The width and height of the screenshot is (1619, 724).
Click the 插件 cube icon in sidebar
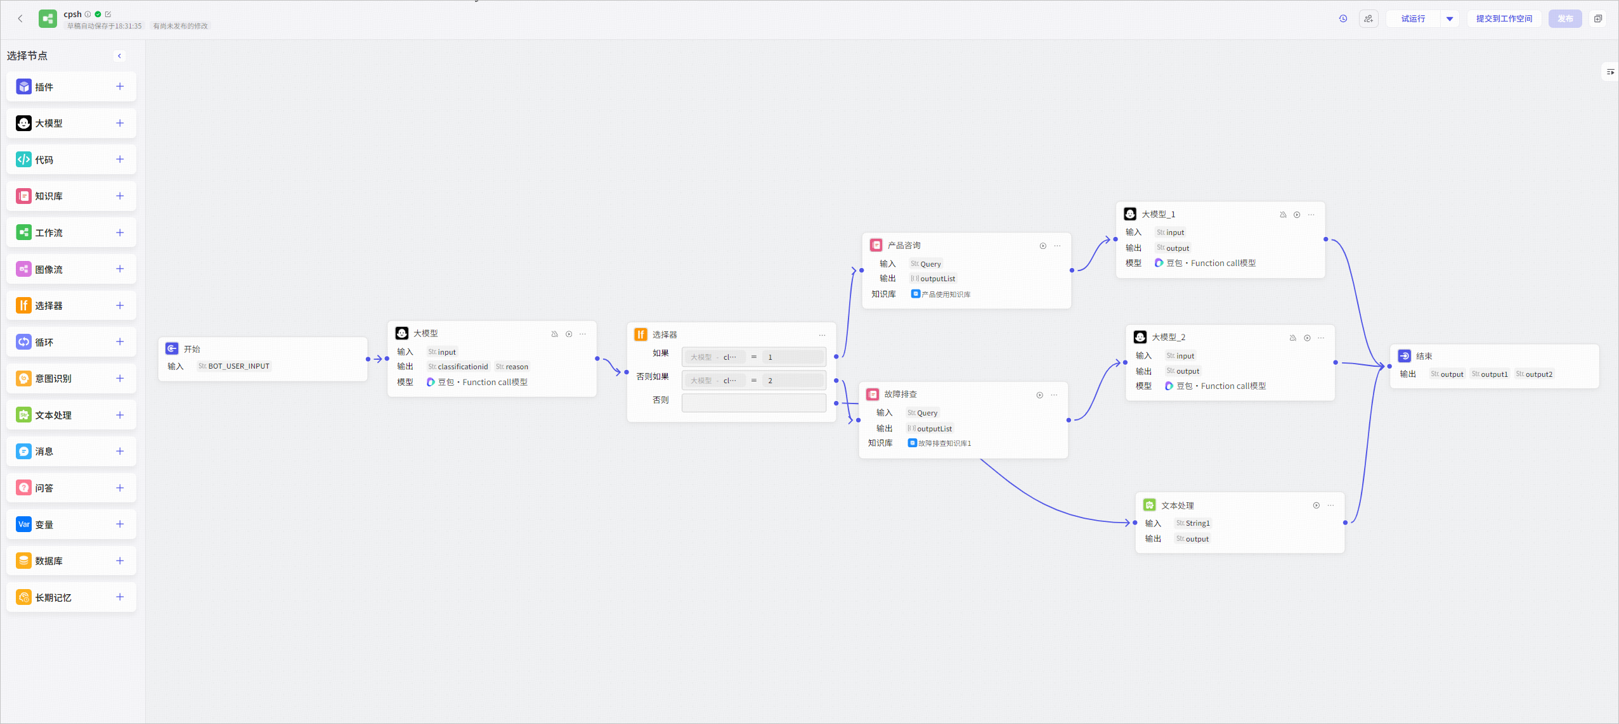pos(23,86)
